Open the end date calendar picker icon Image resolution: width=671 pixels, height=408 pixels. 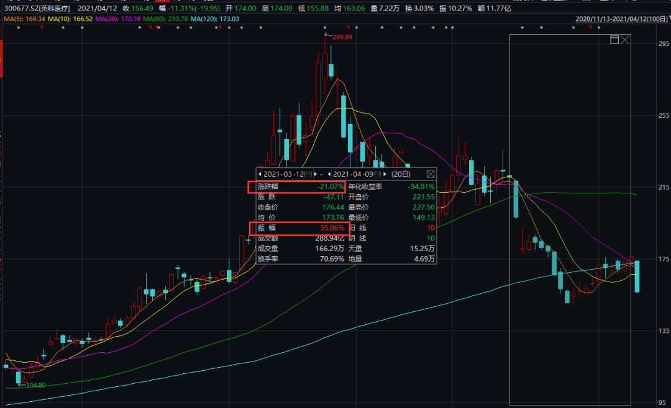click(x=378, y=174)
